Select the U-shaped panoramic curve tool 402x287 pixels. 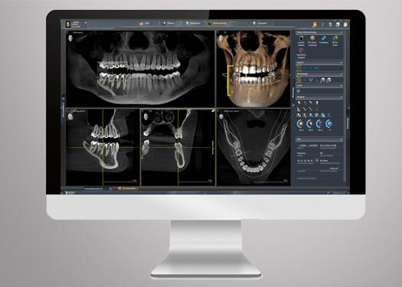310,80
